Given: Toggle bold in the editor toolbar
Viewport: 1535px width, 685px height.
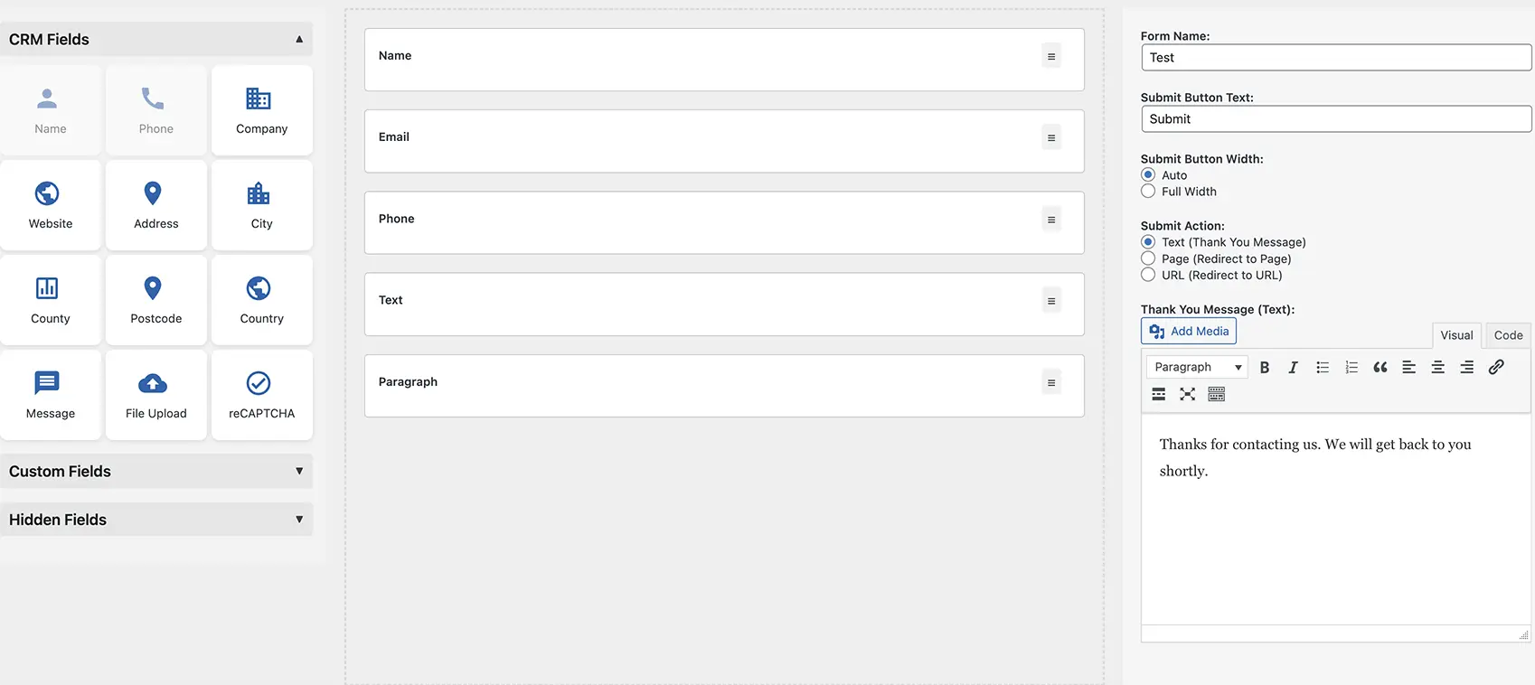Looking at the screenshot, I should (x=1265, y=367).
